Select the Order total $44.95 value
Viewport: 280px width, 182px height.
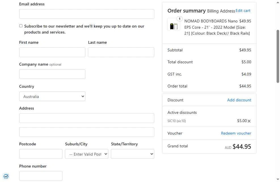245,86
